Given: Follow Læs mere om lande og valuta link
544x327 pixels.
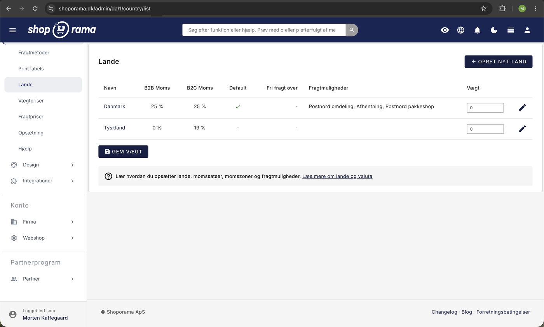Looking at the screenshot, I should (337, 176).
